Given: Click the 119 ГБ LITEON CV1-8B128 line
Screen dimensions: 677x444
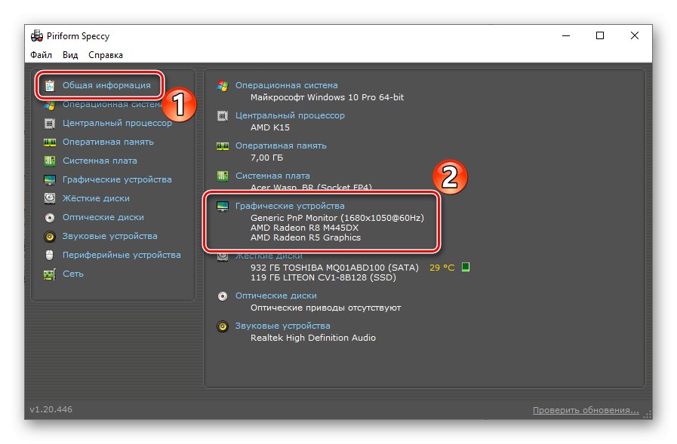Looking at the screenshot, I should point(323,277).
